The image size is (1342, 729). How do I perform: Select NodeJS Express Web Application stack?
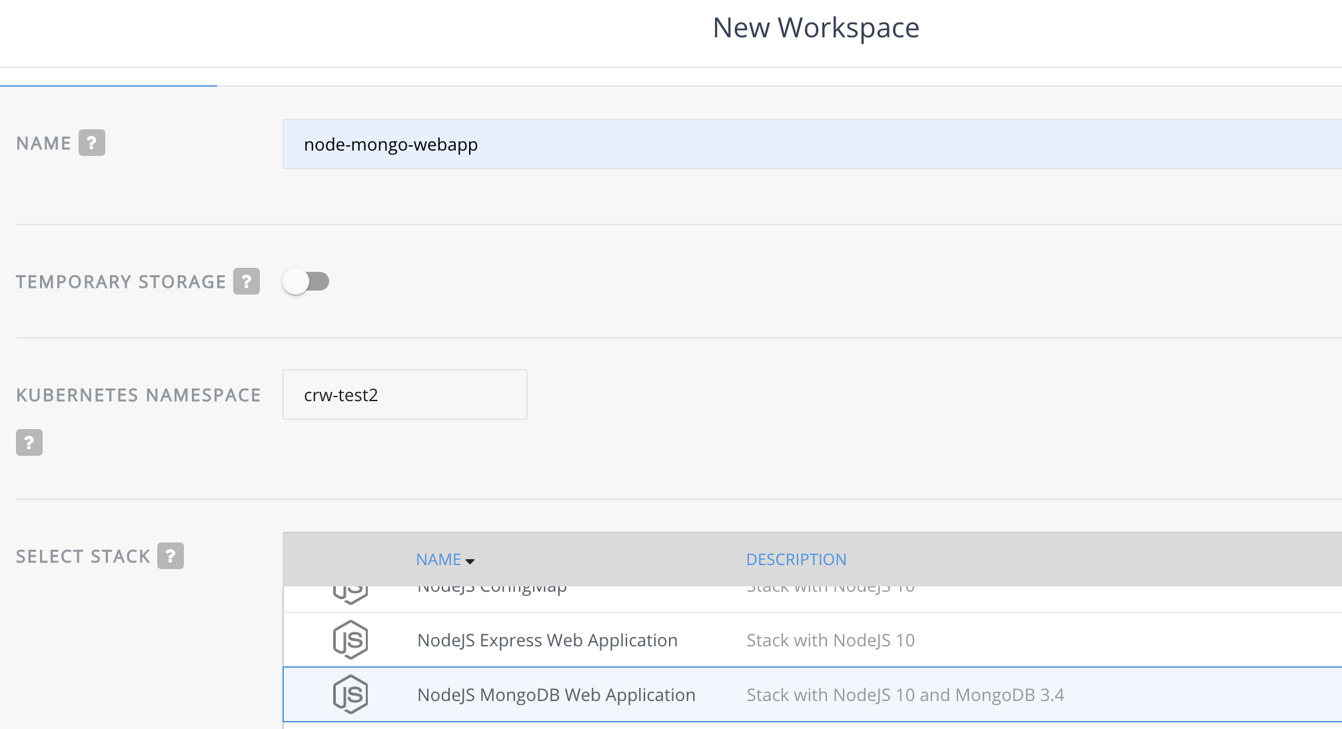556,639
